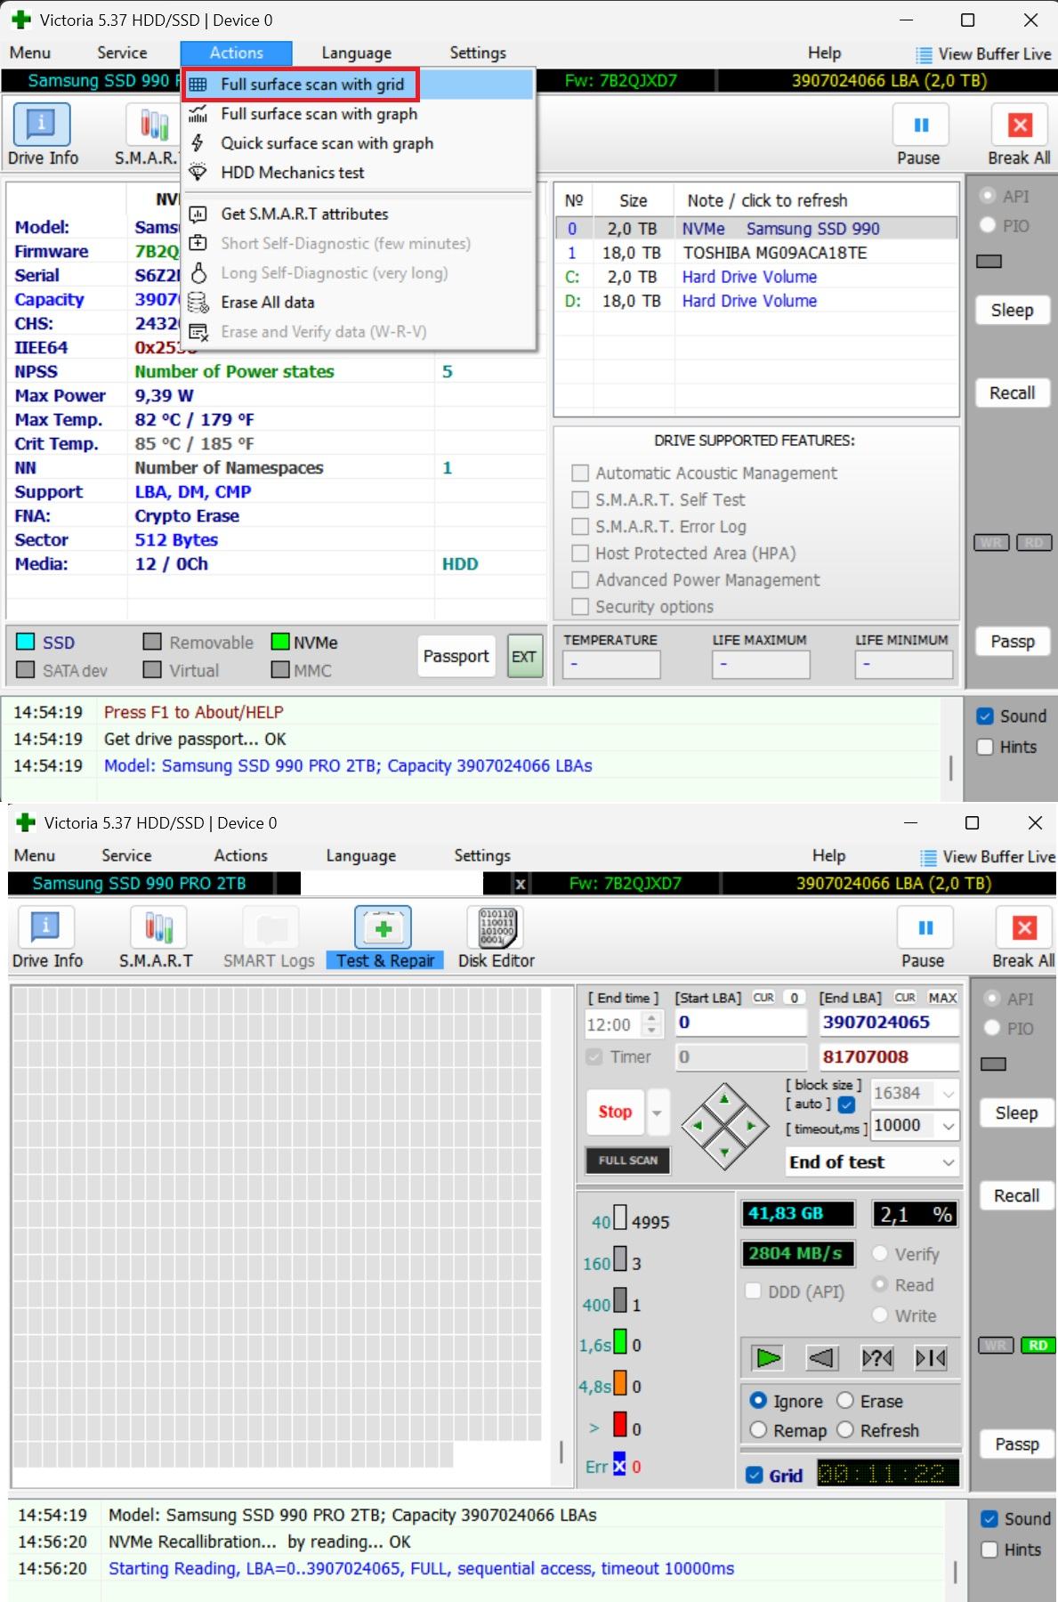Open Service menu in lower window
This screenshot has height=1602, width=1058.
tap(126, 856)
